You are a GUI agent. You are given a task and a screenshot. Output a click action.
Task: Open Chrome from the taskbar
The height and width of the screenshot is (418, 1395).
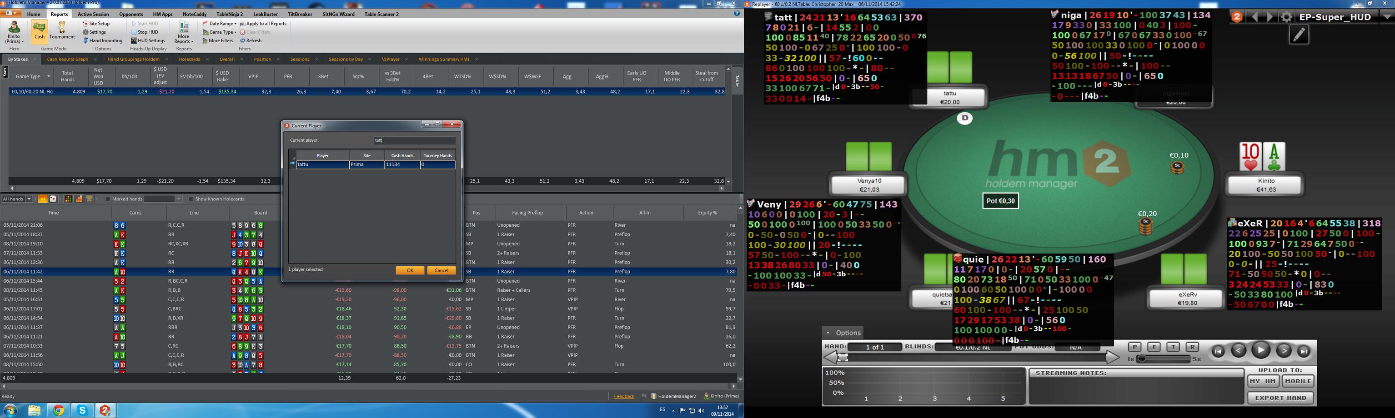click(x=59, y=410)
